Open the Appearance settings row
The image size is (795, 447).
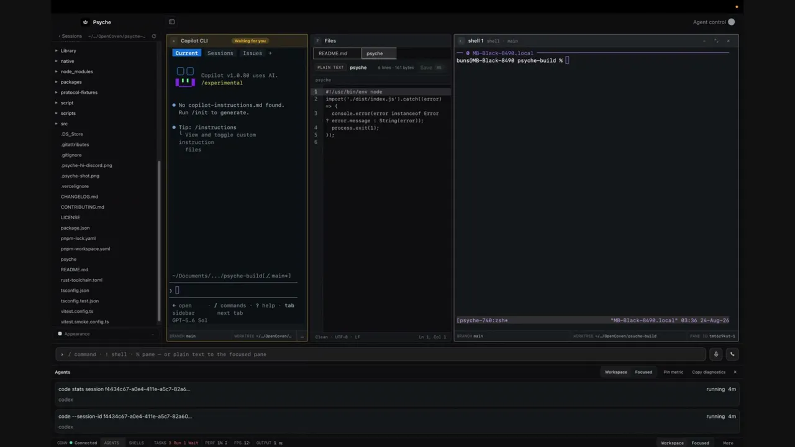(x=107, y=334)
